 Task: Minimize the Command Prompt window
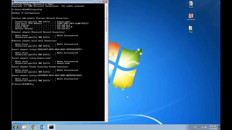(x=95, y=1)
